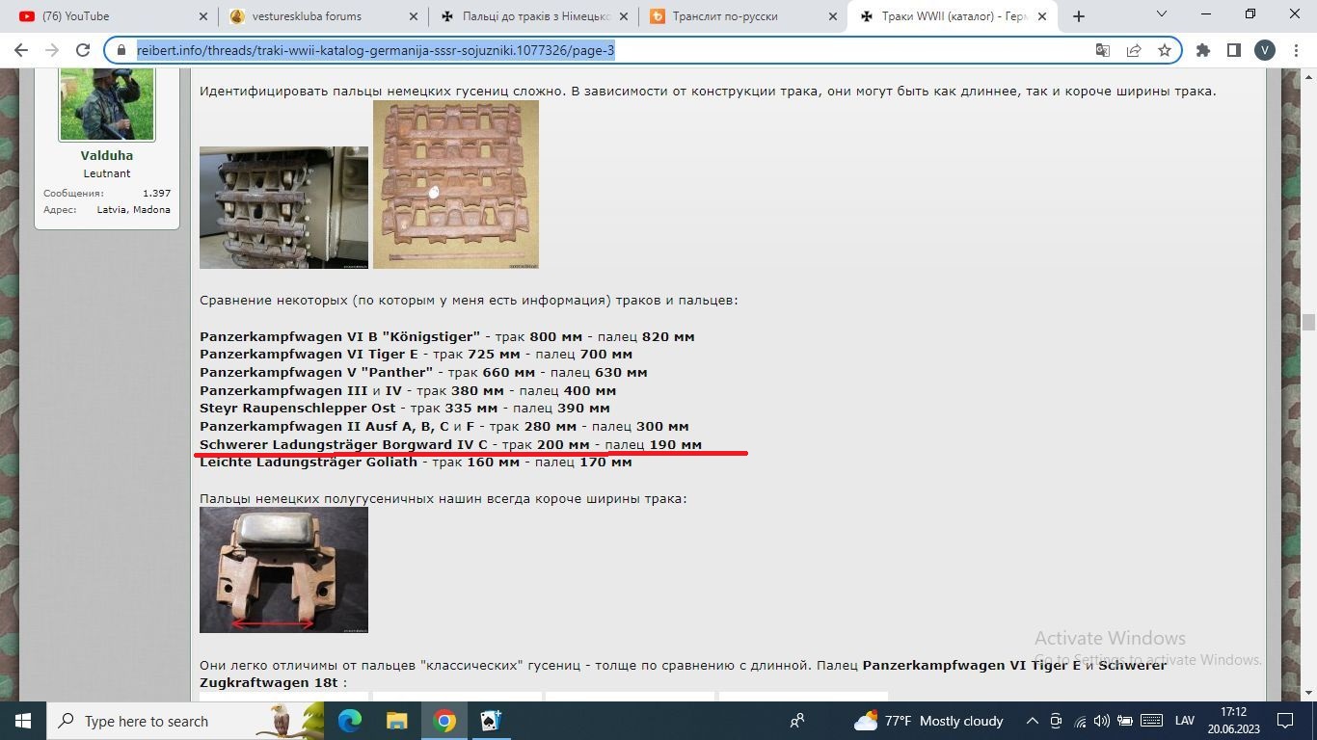Switch the LAV input language
Viewport: 1317px width, 740px height.
[1185, 721]
